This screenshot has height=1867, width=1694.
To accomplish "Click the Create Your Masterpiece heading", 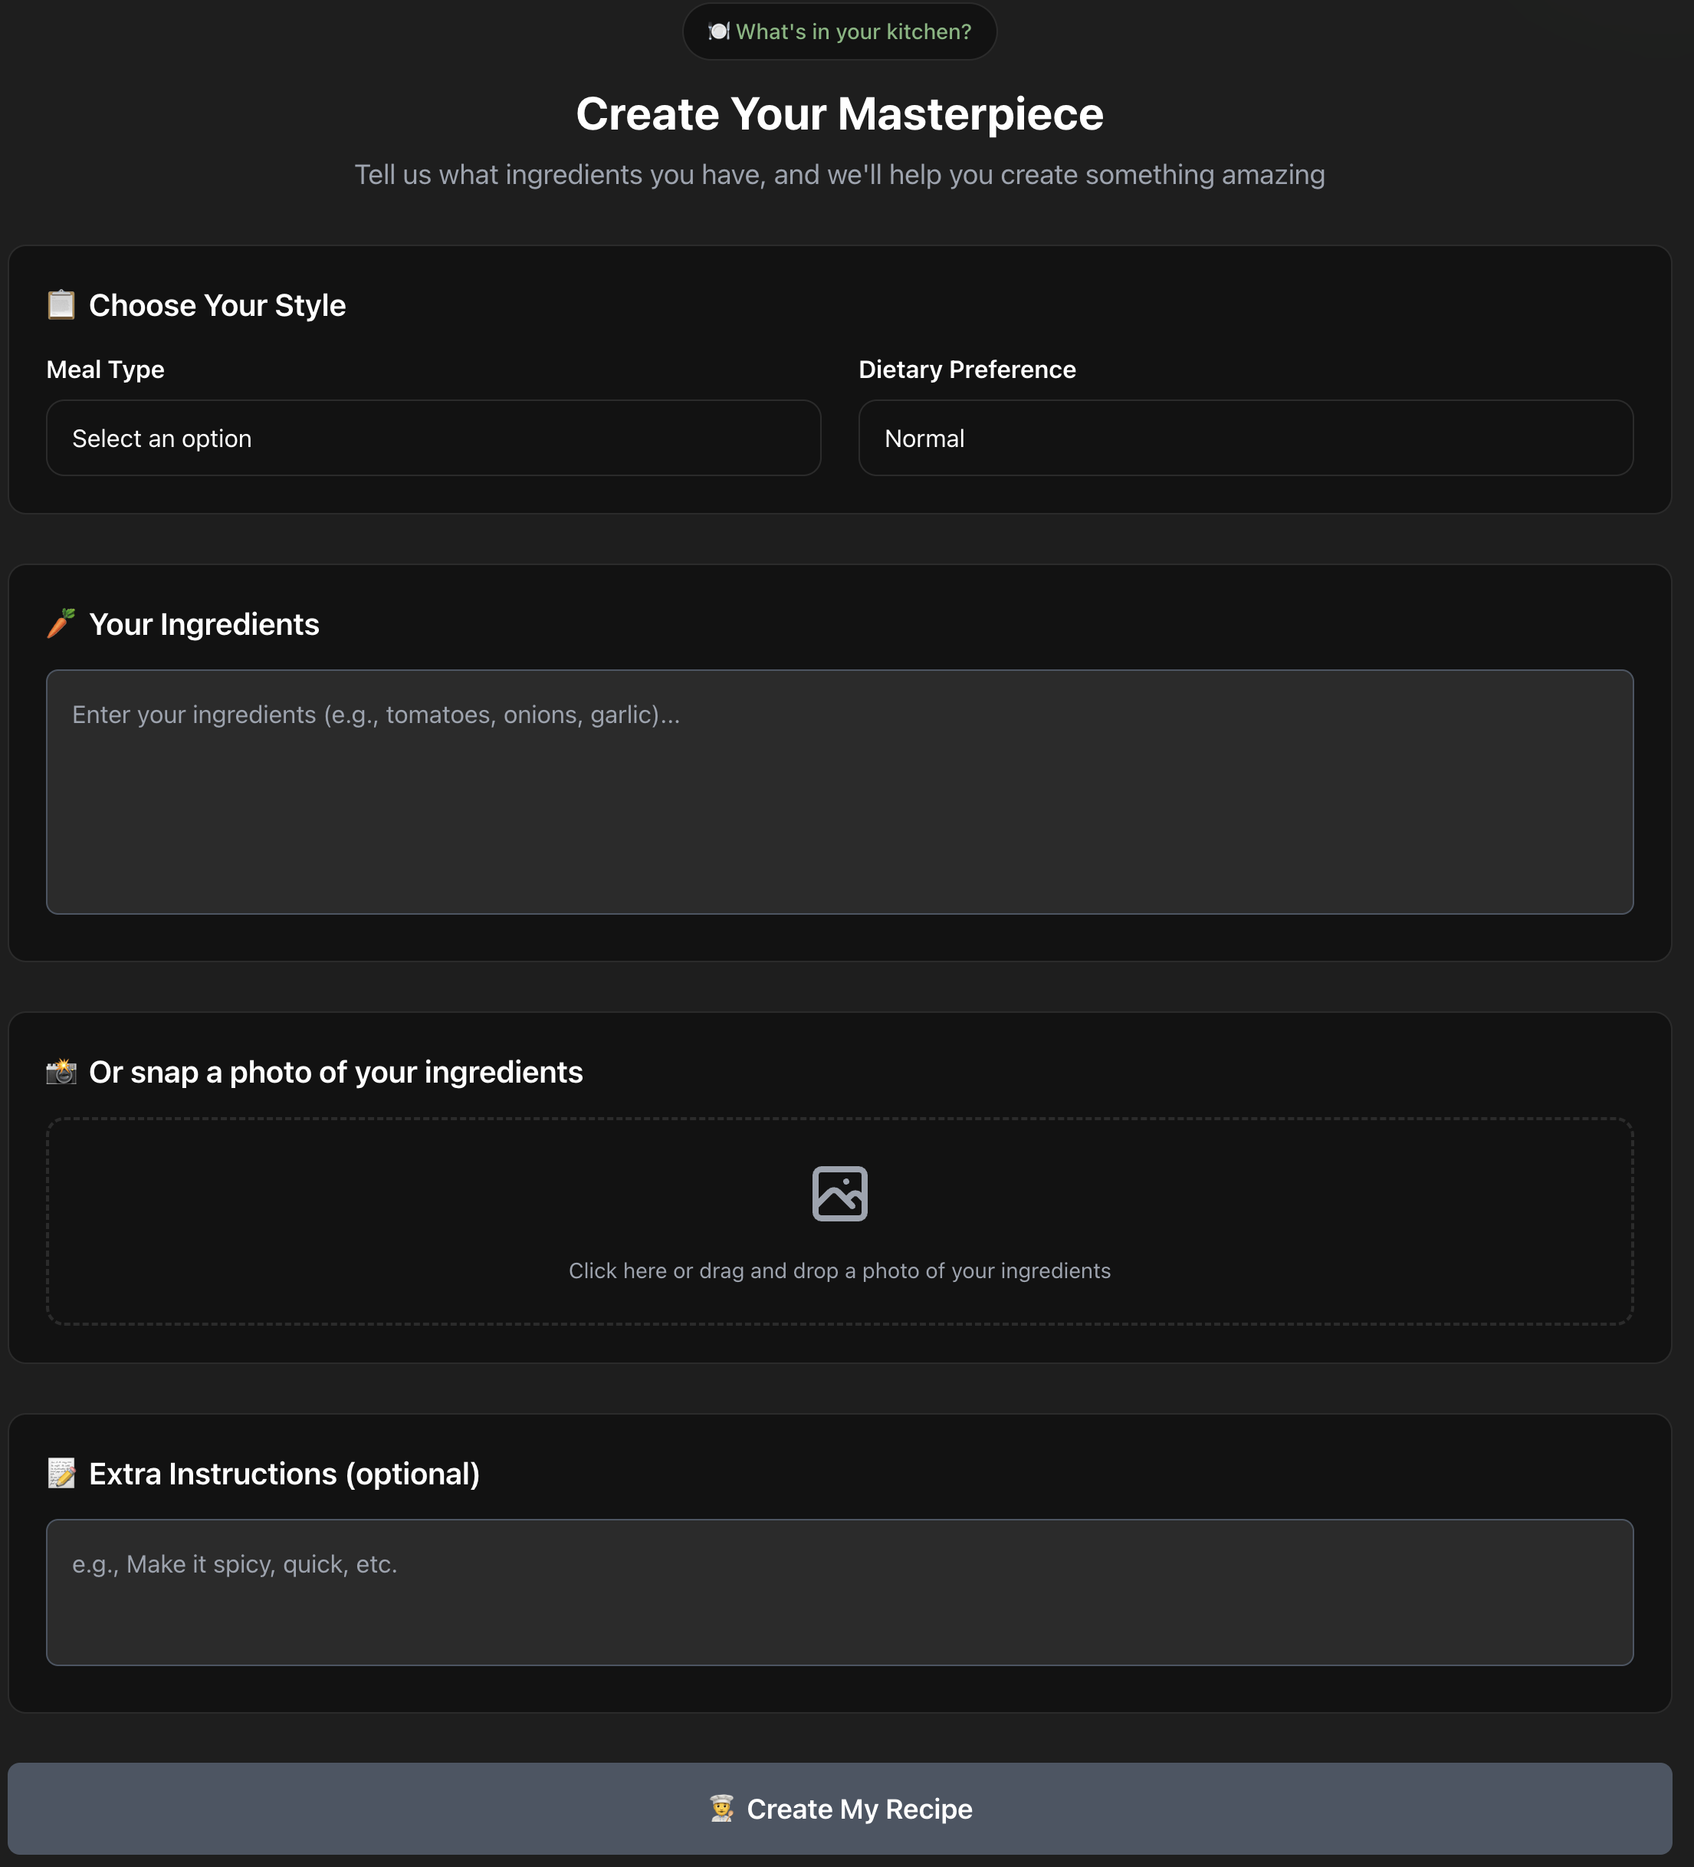I will coord(839,114).
